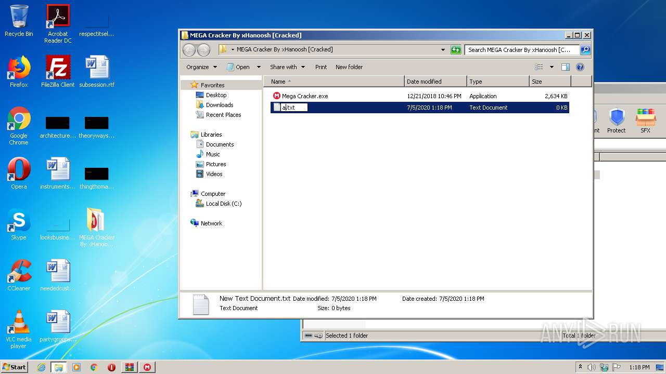Open Share with dropdown menu
This screenshot has height=374, width=666.
pyautogui.click(x=287, y=67)
